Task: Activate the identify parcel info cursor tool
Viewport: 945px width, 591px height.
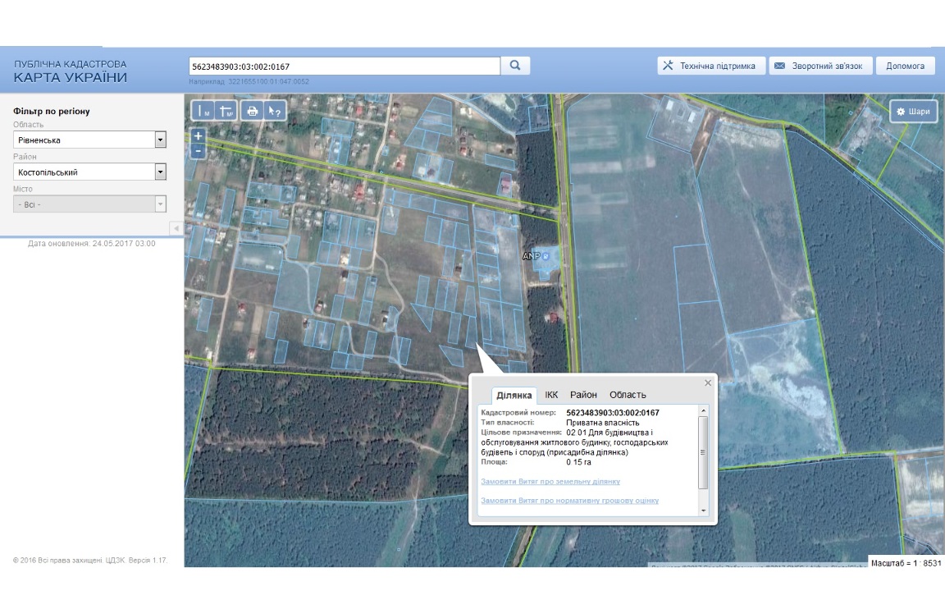Action: 276,111
